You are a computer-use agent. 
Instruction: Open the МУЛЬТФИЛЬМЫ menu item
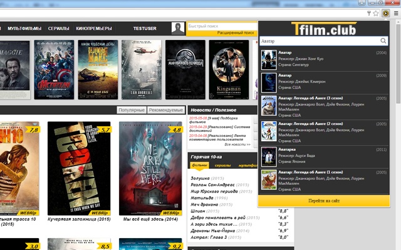coord(24,28)
